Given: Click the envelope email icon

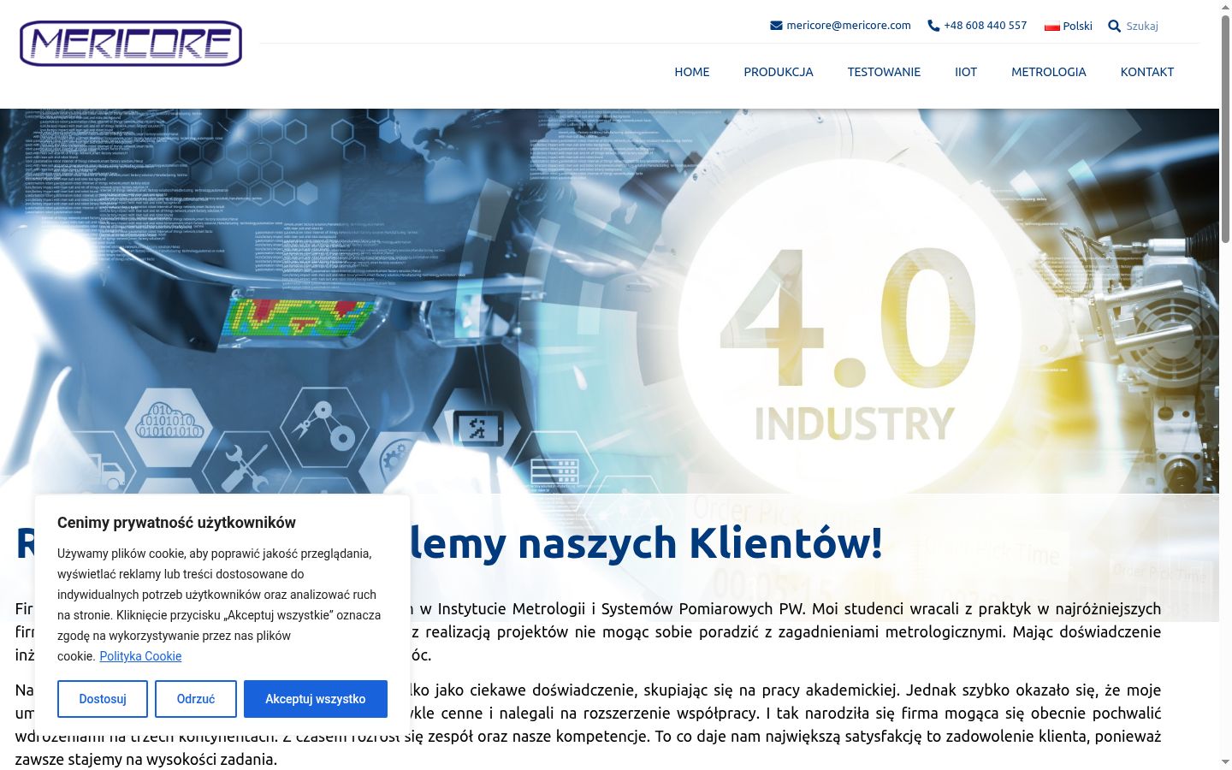Looking at the screenshot, I should 776,26.
